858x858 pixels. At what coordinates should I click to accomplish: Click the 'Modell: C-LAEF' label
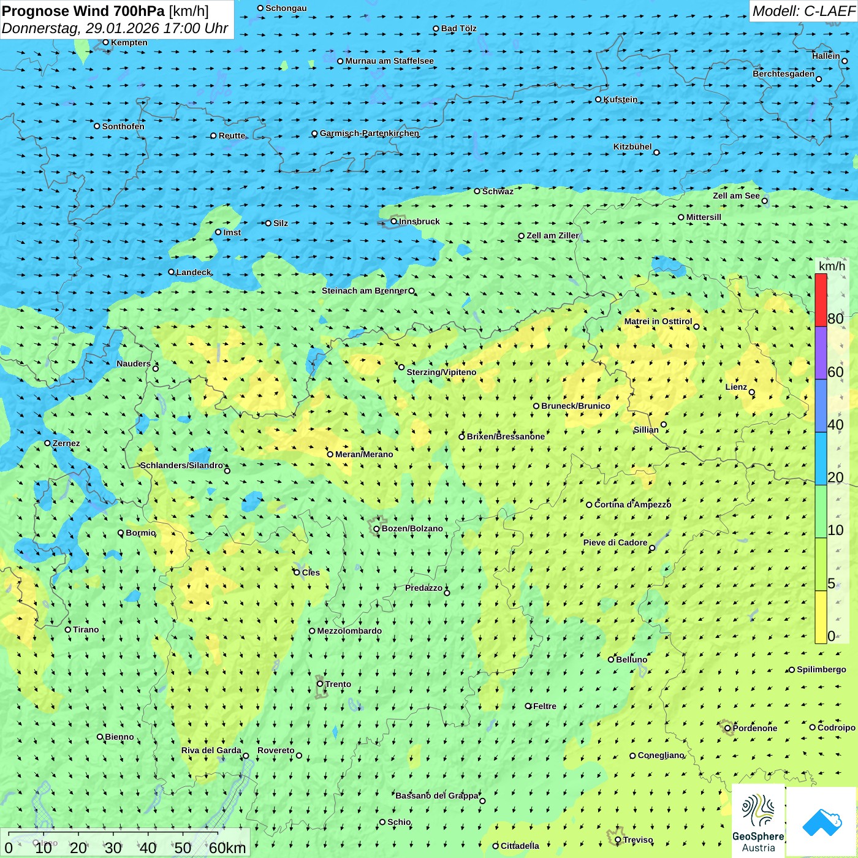803,11
